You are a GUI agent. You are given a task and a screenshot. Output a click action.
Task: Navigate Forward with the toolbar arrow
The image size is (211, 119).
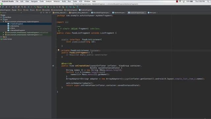31,7
